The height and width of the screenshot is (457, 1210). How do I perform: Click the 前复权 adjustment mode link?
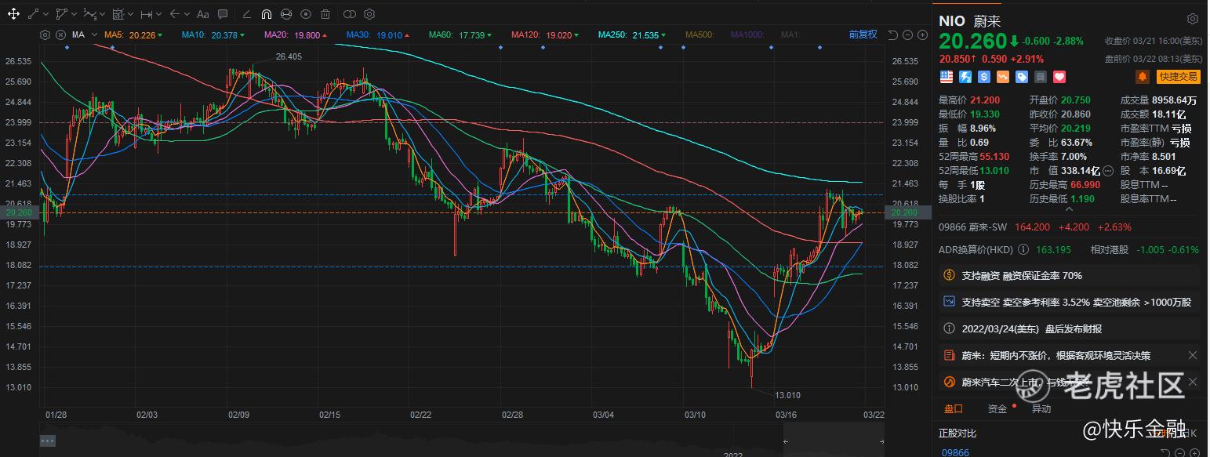[x=863, y=34]
